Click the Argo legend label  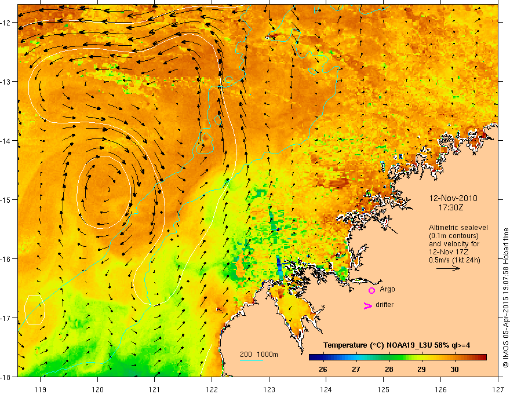[x=387, y=289]
